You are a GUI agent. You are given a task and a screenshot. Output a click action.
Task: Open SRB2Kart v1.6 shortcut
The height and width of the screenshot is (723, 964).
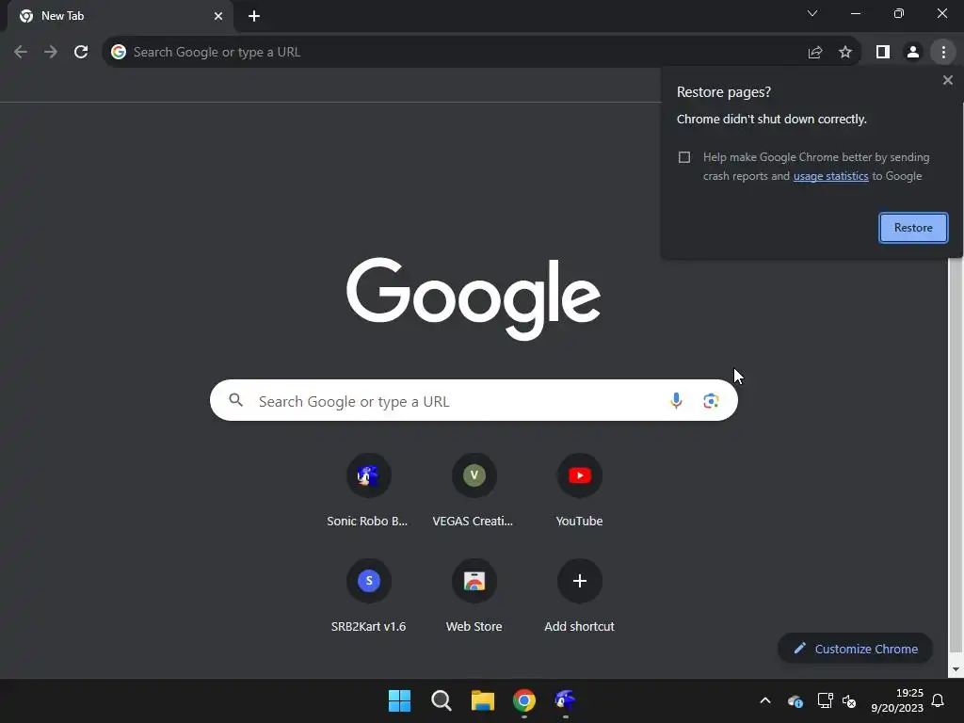coord(368,596)
